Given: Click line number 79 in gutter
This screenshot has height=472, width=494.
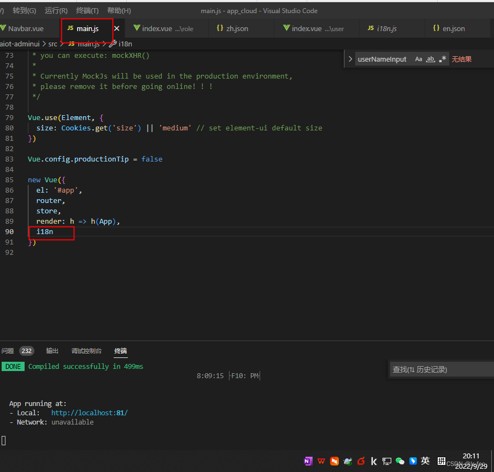Looking at the screenshot, I should point(9,118).
